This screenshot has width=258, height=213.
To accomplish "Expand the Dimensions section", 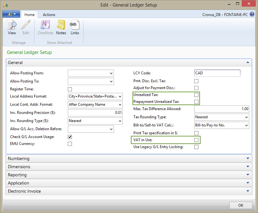I will coord(248,166).
